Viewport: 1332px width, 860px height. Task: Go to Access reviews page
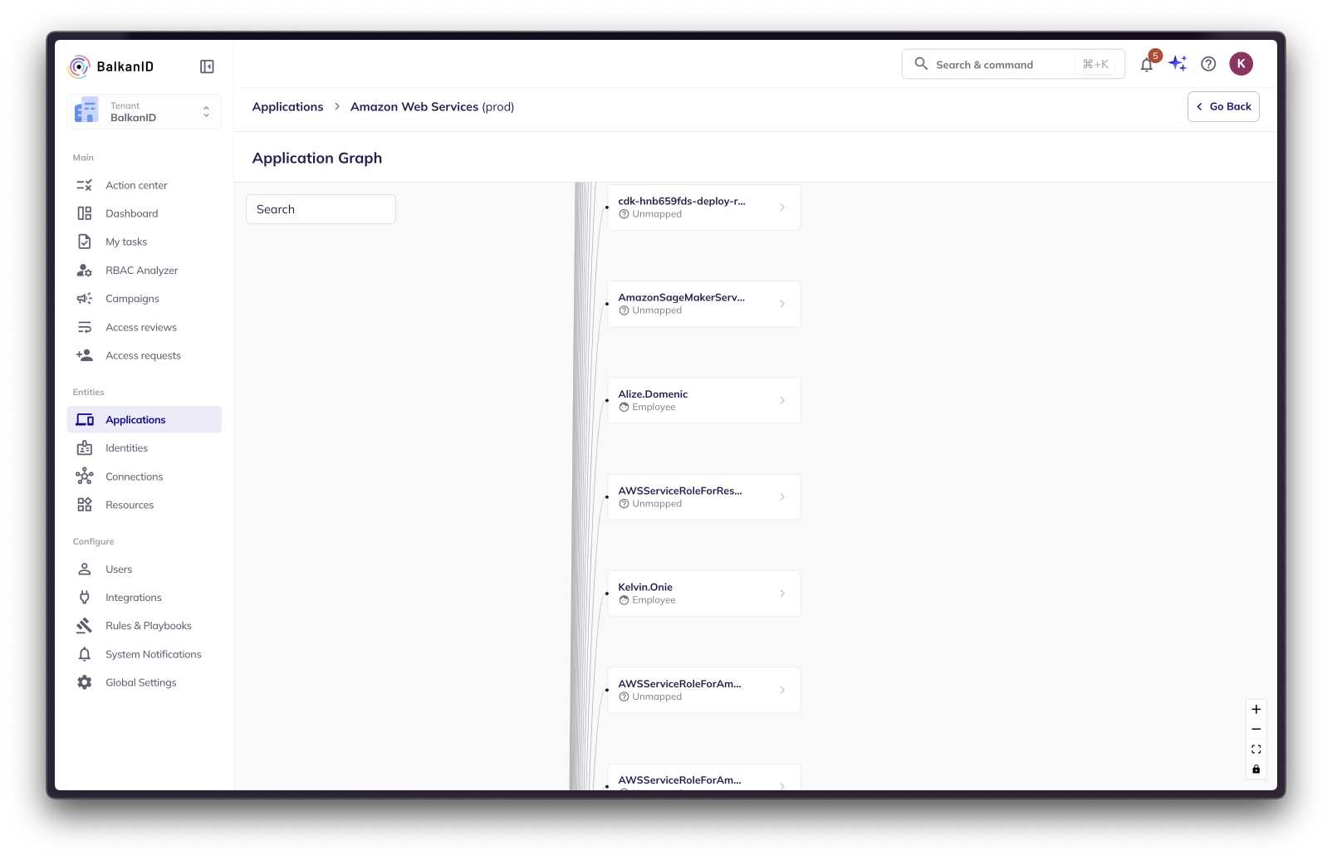(x=140, y=327)
